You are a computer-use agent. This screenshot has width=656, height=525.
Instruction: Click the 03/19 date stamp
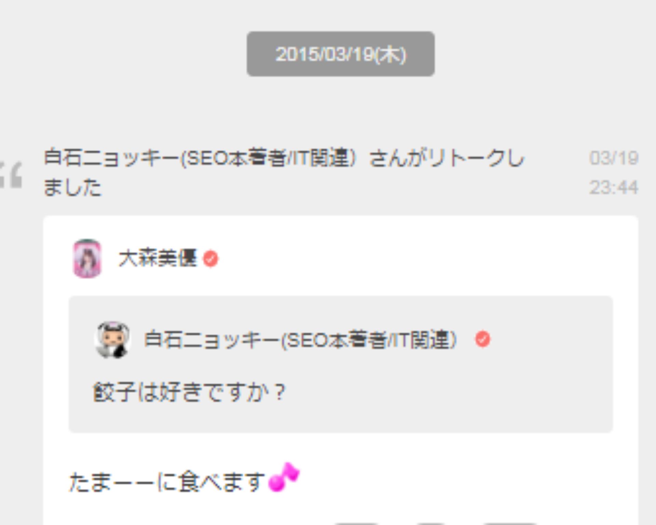(x=614, y=158)
